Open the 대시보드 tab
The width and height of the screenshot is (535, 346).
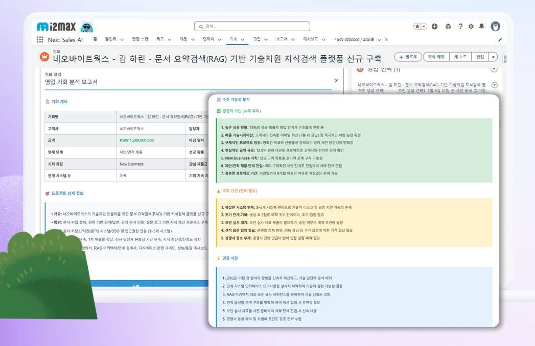tap(311, 39)
